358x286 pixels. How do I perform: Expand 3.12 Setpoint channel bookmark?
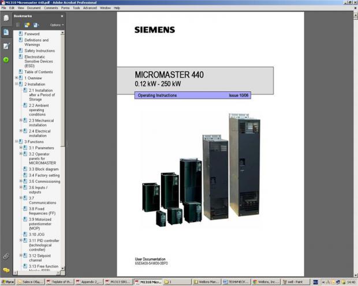pos(21,255)
